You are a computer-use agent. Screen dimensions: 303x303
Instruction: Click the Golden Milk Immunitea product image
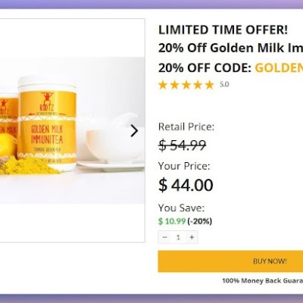(x=72, y=130)
